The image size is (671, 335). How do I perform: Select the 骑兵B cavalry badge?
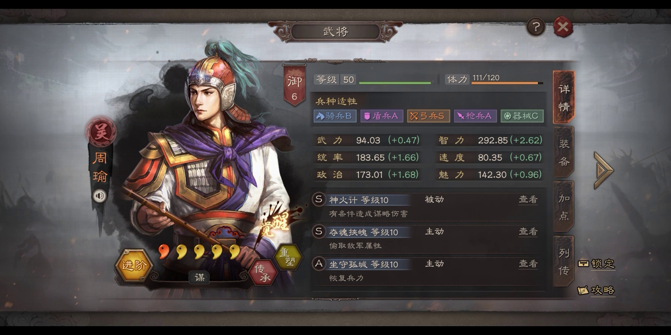point(335,116)
